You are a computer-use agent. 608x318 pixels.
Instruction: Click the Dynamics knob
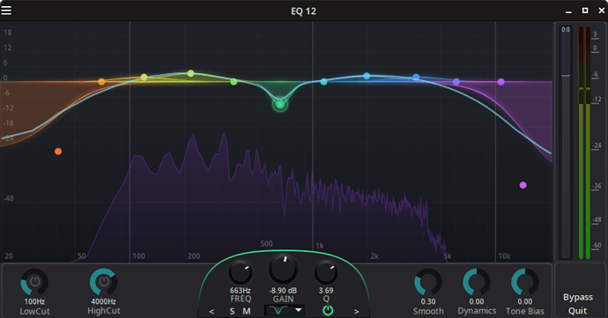click(477, 282)
